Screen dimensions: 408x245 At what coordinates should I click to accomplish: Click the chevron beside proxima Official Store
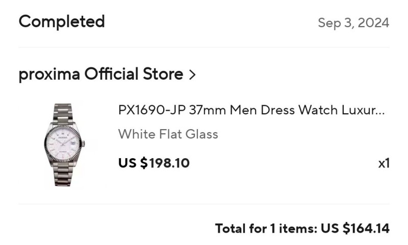[192, 75]
